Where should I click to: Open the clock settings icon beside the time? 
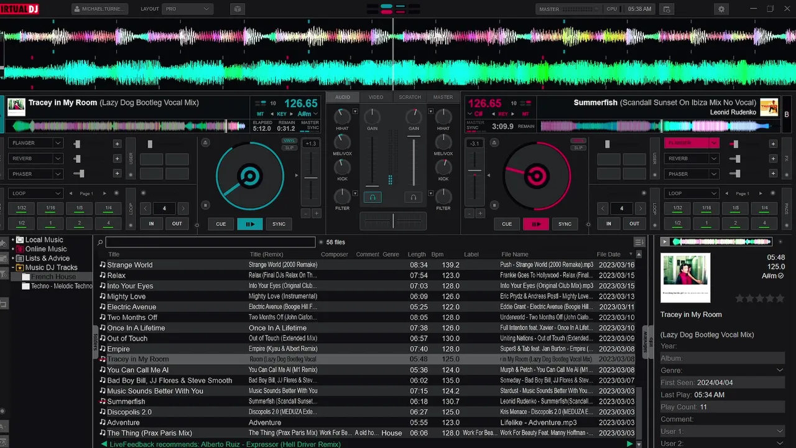click(x=667, y=9)
